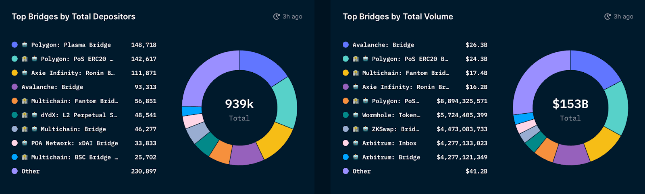The image size is (645, 194).
Task: Click refresh icon in Total Volume panel
Action: [608, 16]
